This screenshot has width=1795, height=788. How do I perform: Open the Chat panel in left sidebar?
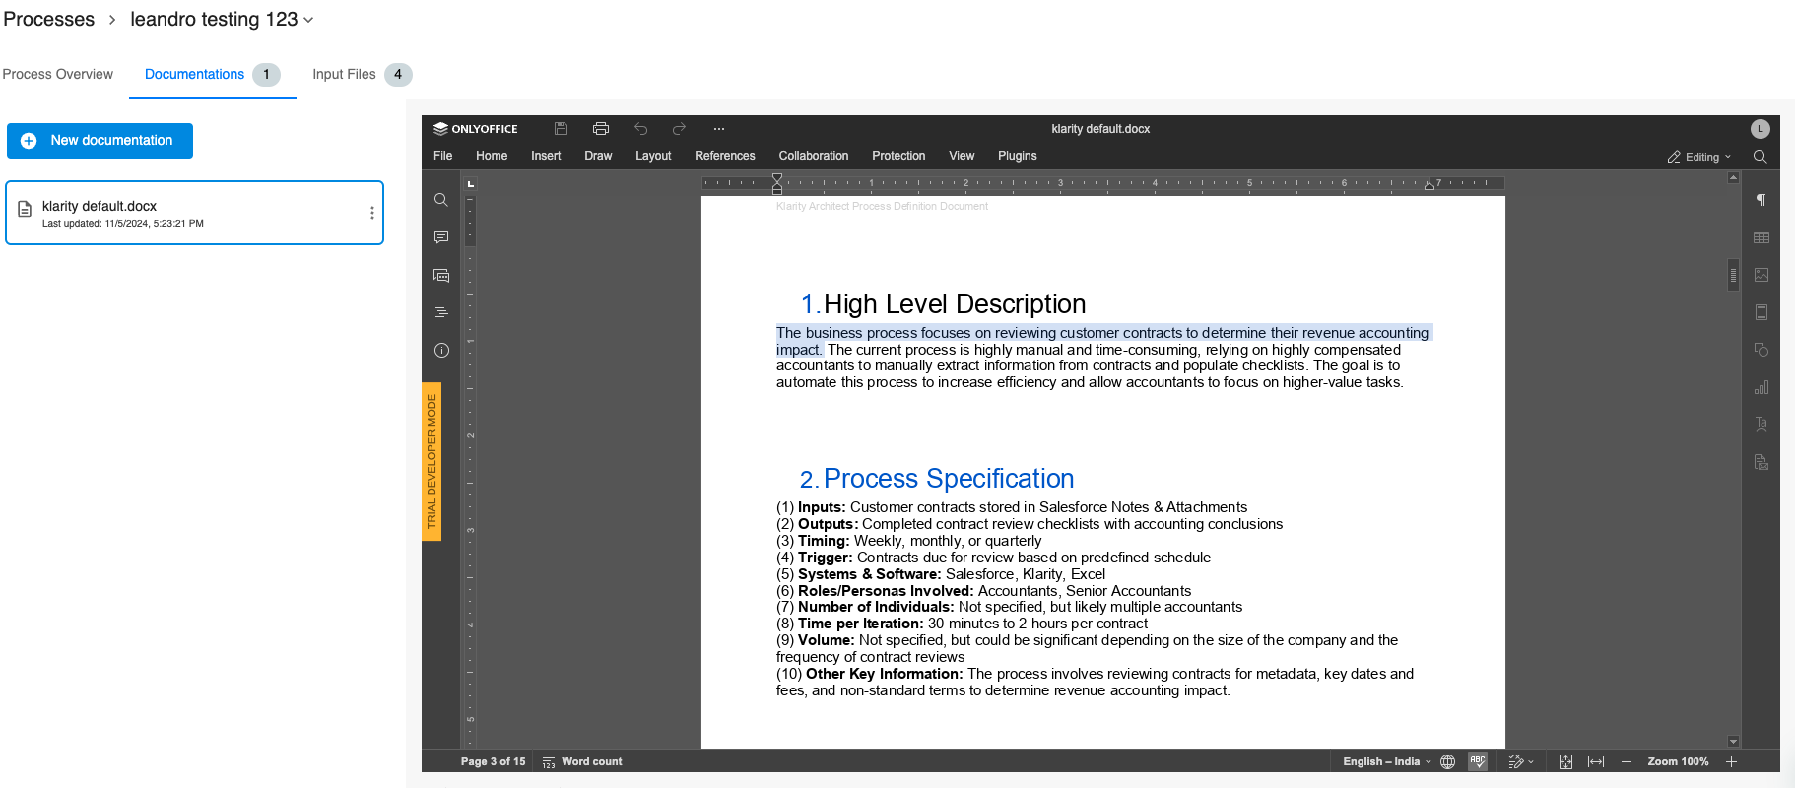click(441, 276)
